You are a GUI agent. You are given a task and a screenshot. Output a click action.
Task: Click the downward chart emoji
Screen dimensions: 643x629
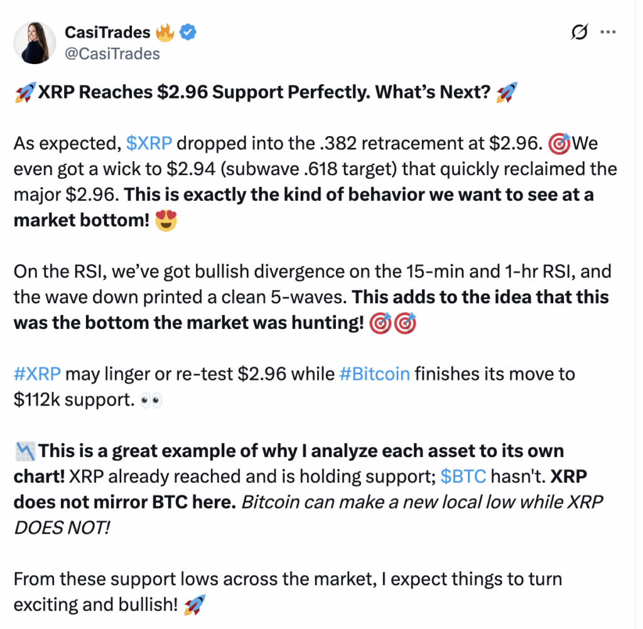25,451
